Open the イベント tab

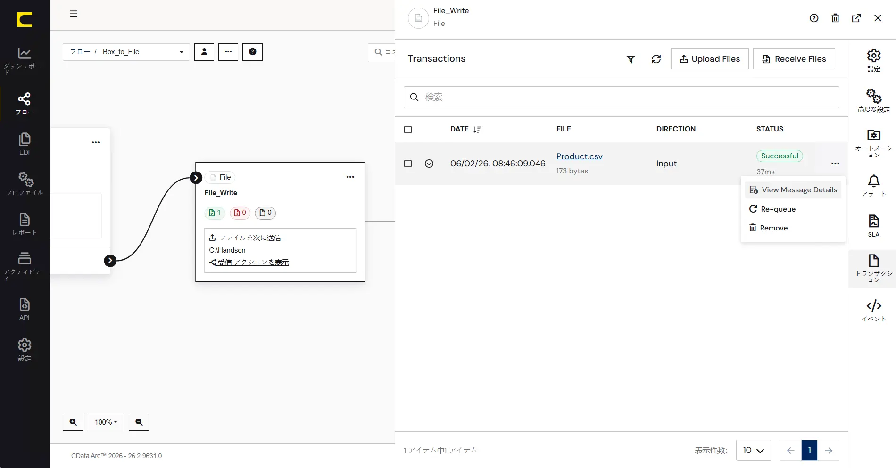tap(874, 311)
